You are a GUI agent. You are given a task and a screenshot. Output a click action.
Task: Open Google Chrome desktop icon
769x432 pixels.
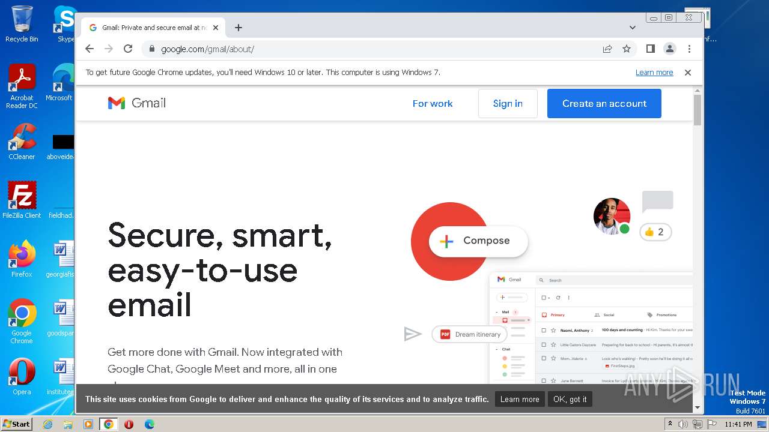pyautogui.click(x=22, y=322)
